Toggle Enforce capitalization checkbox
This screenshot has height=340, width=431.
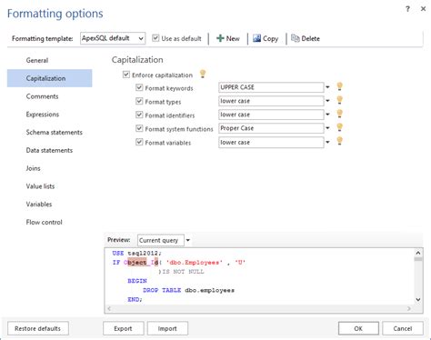tap(126, 75)
